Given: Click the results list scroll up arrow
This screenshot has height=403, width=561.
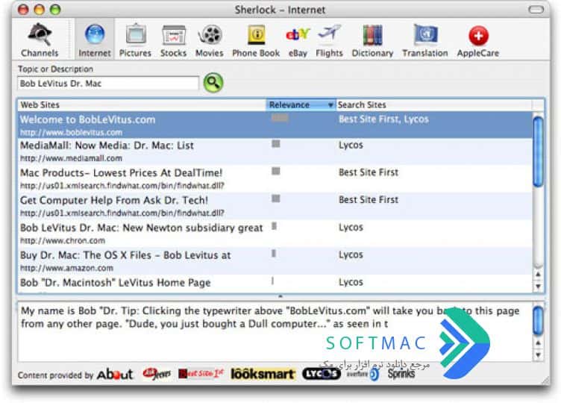Looking at the screenshot, I should (x=538, y=274).
